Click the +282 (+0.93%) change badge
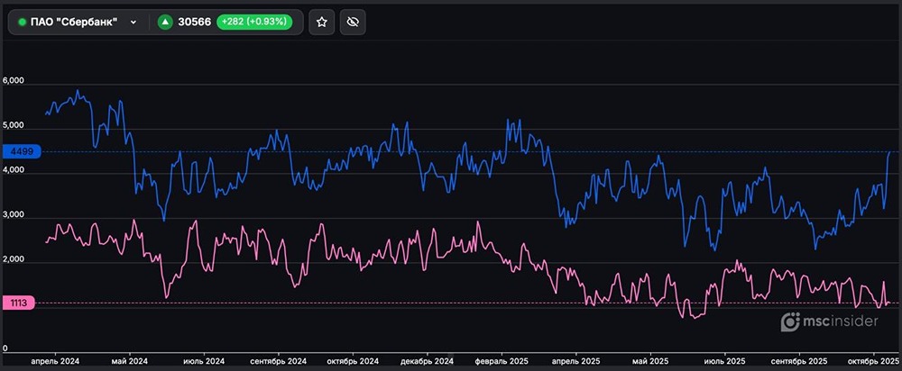Viewport: 902px width, 371px height. [x=256, y=22]
